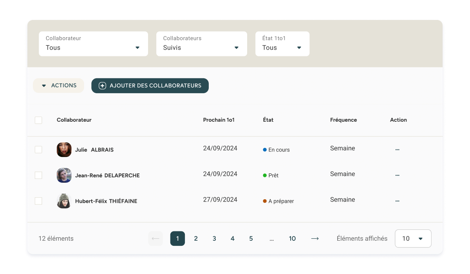The width and height of the screenshot is (470, 274).
Task: Click Julie ALBRAIS's avatar picture
Action: tap(64, 150)
